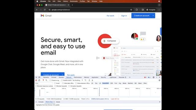Open the drawer three-dot menu beside Console
The image size is (196, 110).
(36, 102)
